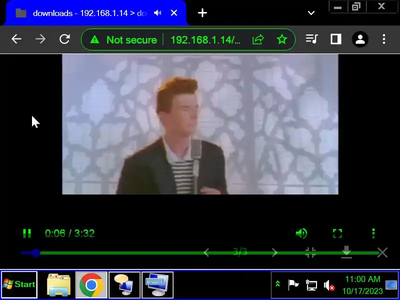
Task: Go to the next item arrow
Action: tap(274, 253)
